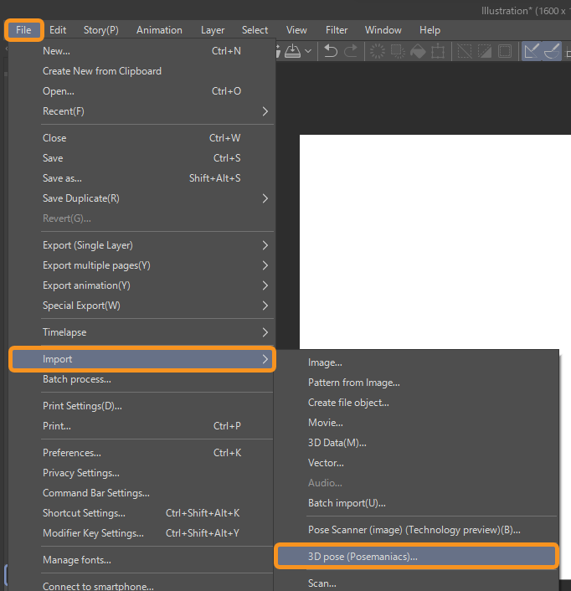This screenshot has width=571, height=591.
Task: Open the Window menu
Action: coord(383,30)
